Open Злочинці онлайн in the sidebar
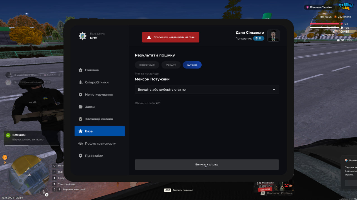Viewport: 357px width, 200px height. [100, 119]
